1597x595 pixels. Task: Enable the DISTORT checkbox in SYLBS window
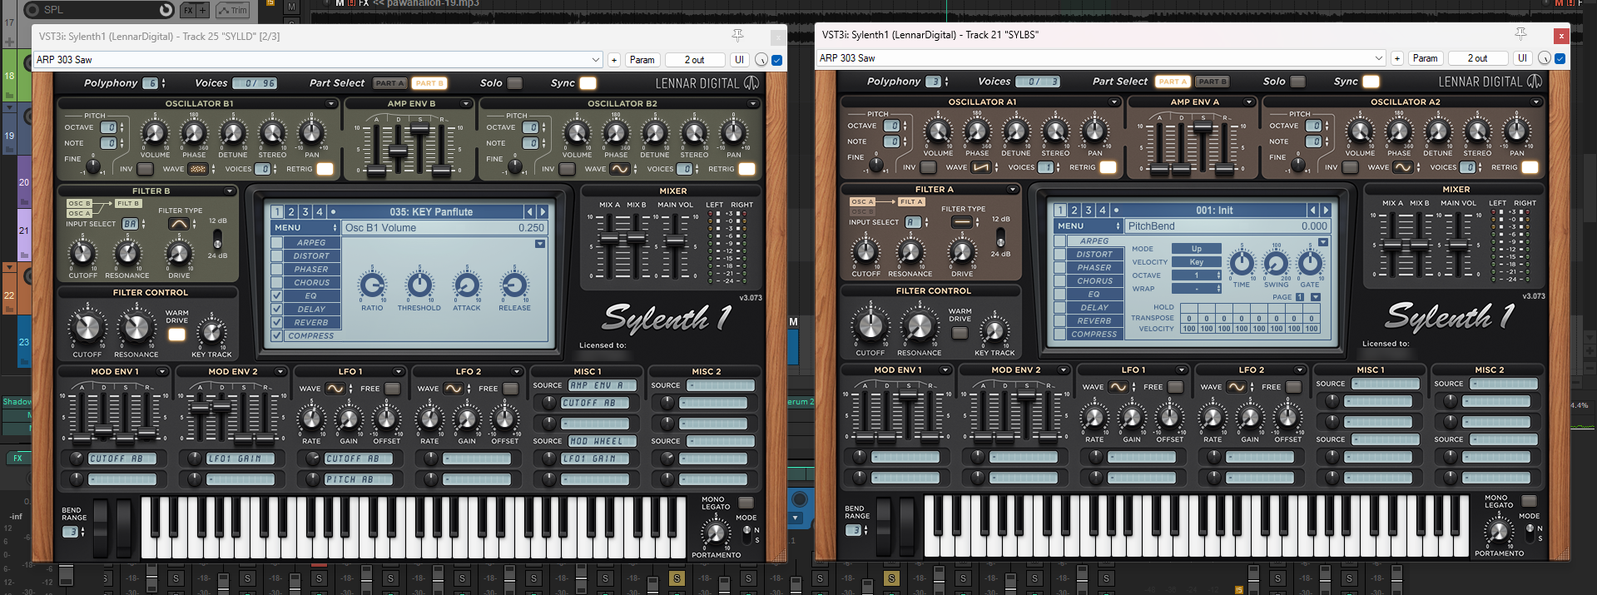[x=1060, y=255]
